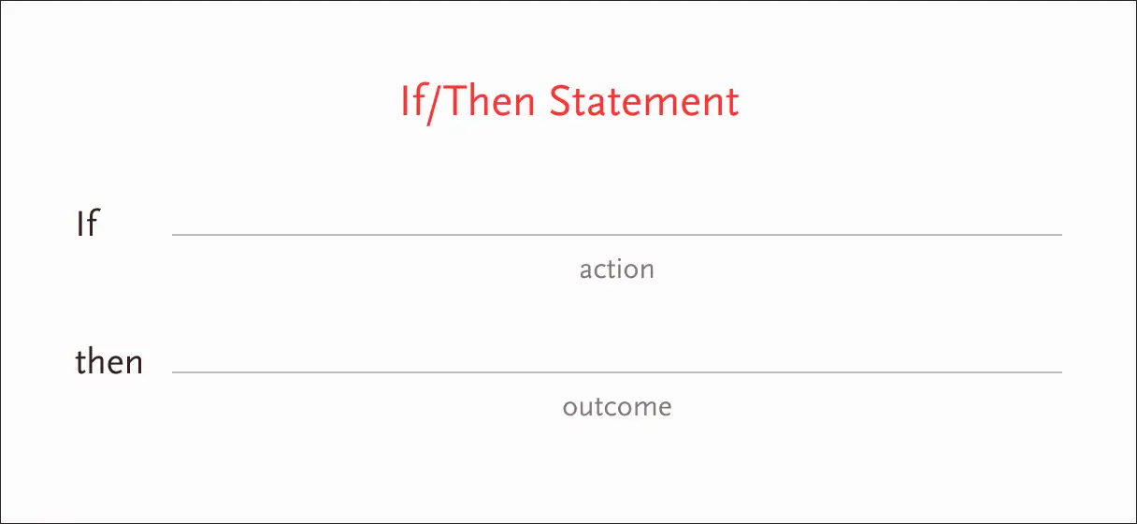Click the letter t starting the then label
The width and height of the screenshot is (1137, 524).
pos(80,362)
